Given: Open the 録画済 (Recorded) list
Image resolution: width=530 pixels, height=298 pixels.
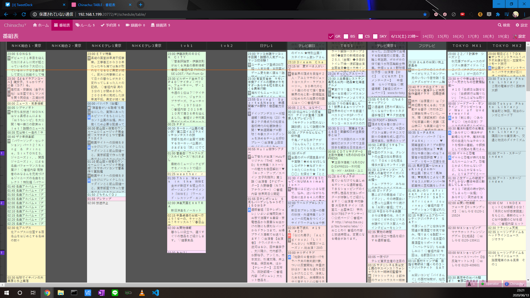Looking at the screenshot, I should click(160, 25).
